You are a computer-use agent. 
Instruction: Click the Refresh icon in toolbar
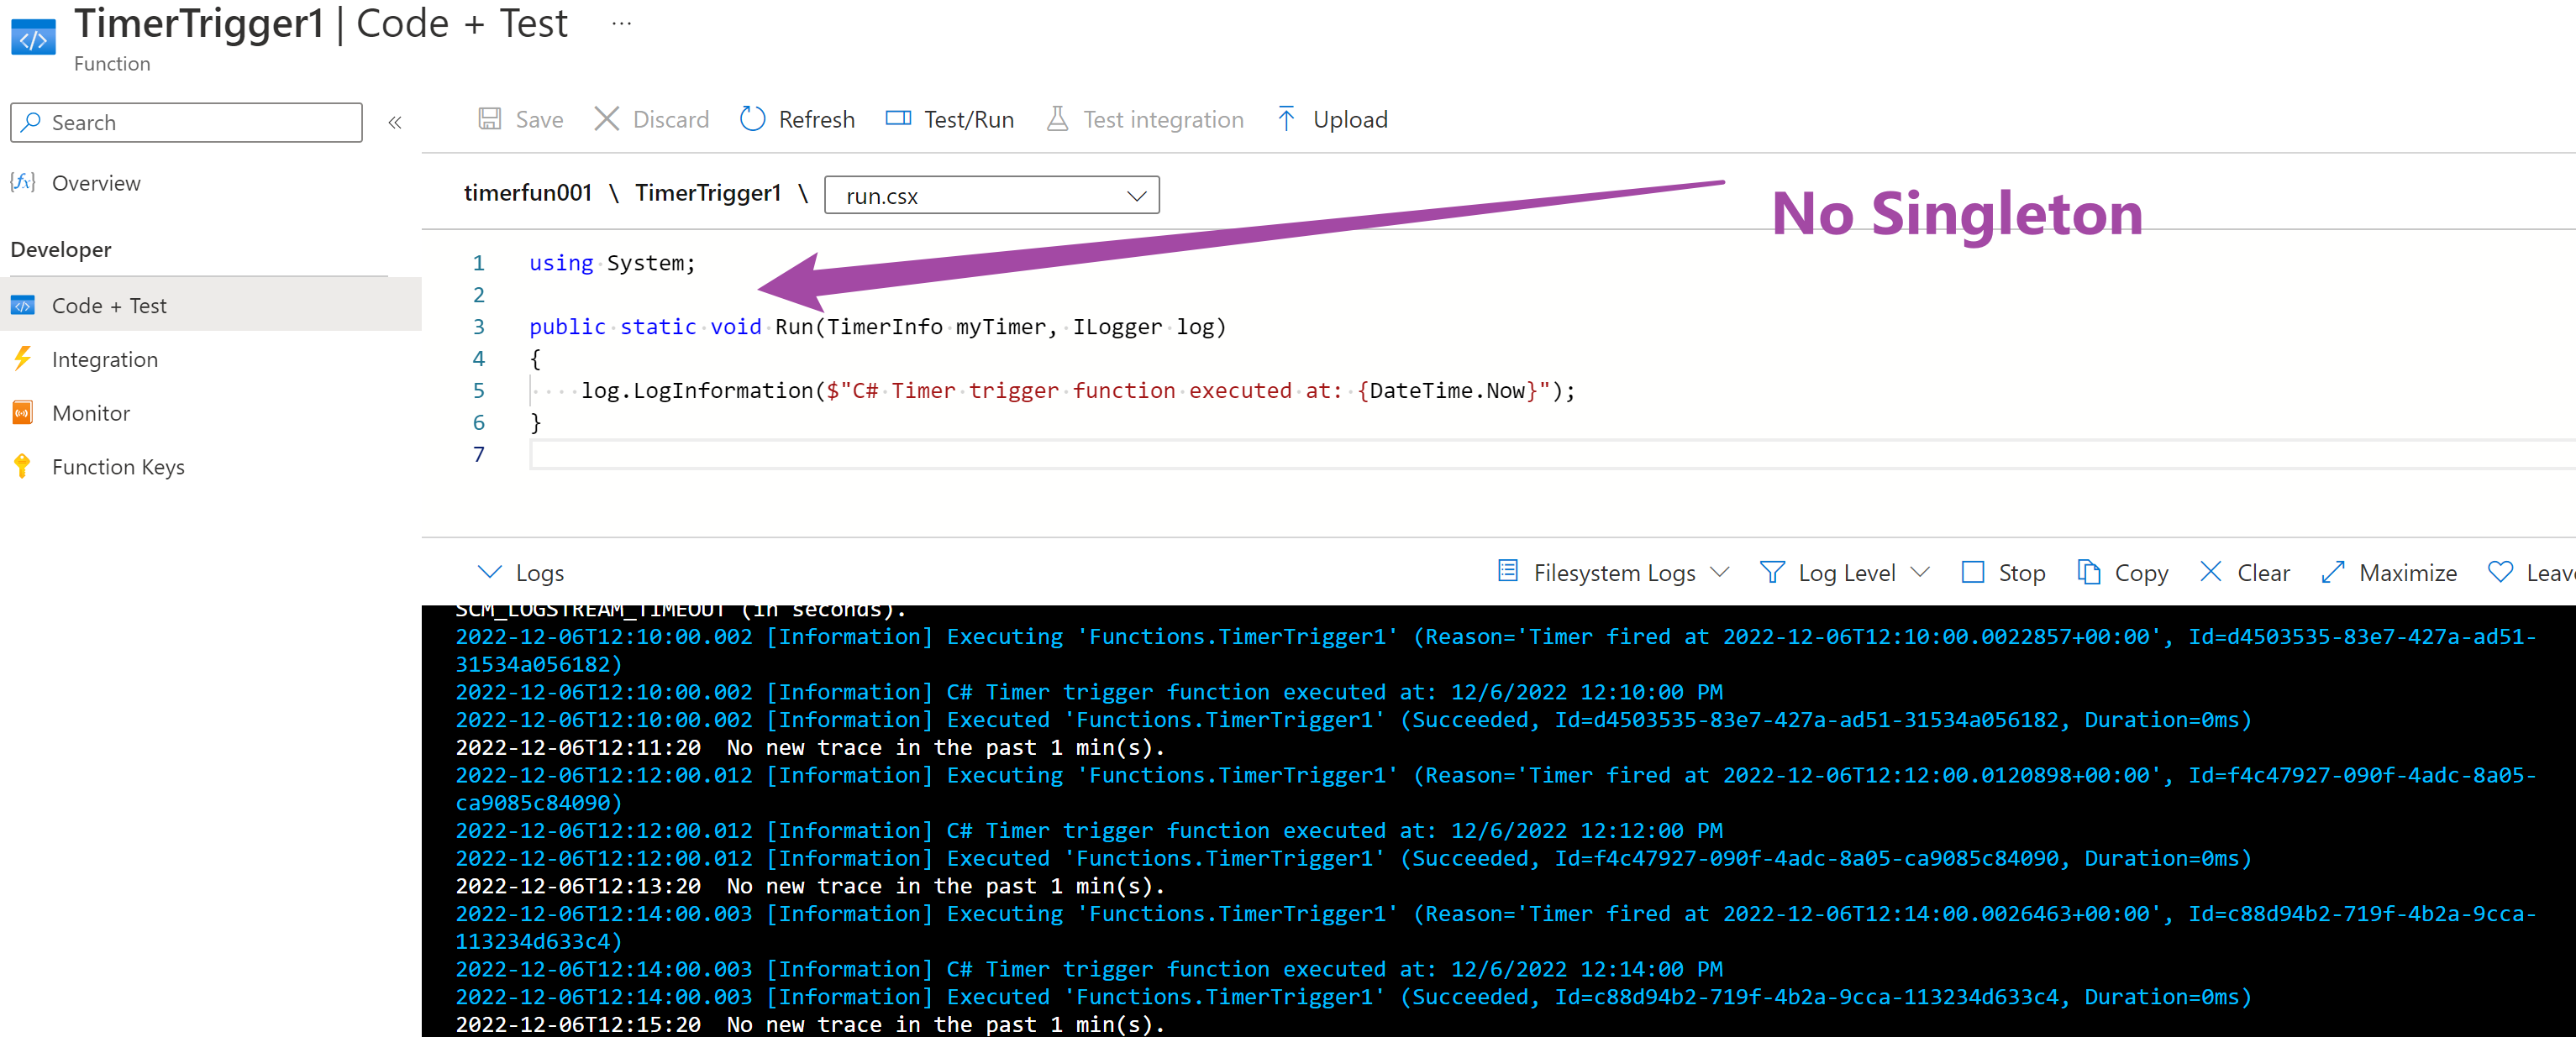[752, 119]
